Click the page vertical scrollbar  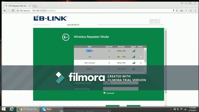coord(166,62)
